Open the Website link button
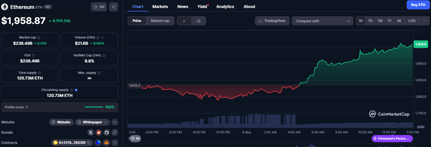 click(61, 122)
